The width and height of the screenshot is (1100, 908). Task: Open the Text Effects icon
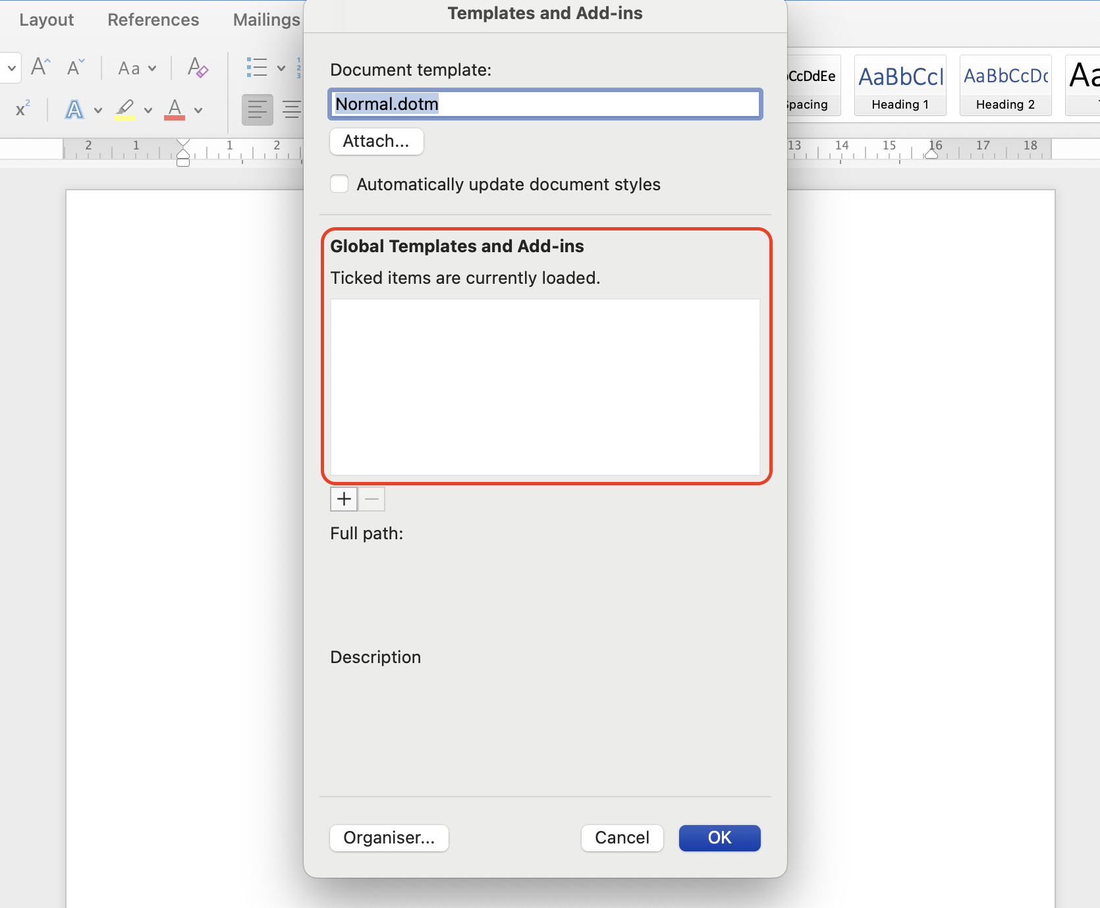click(x=74, y=110)
